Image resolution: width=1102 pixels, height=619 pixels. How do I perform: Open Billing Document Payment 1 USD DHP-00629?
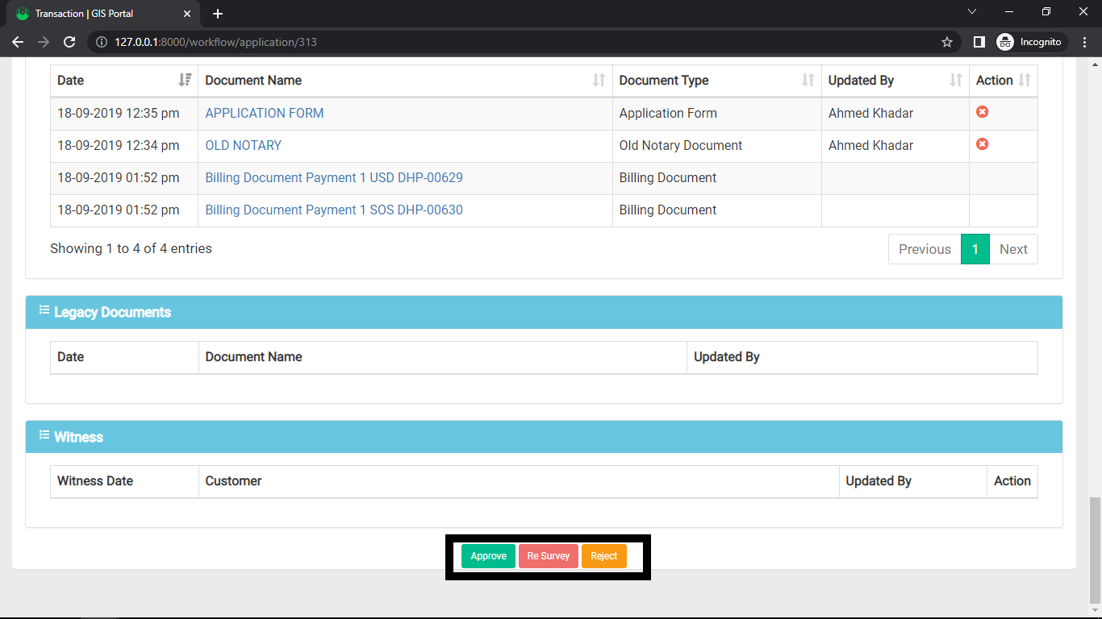coord(334,177)
